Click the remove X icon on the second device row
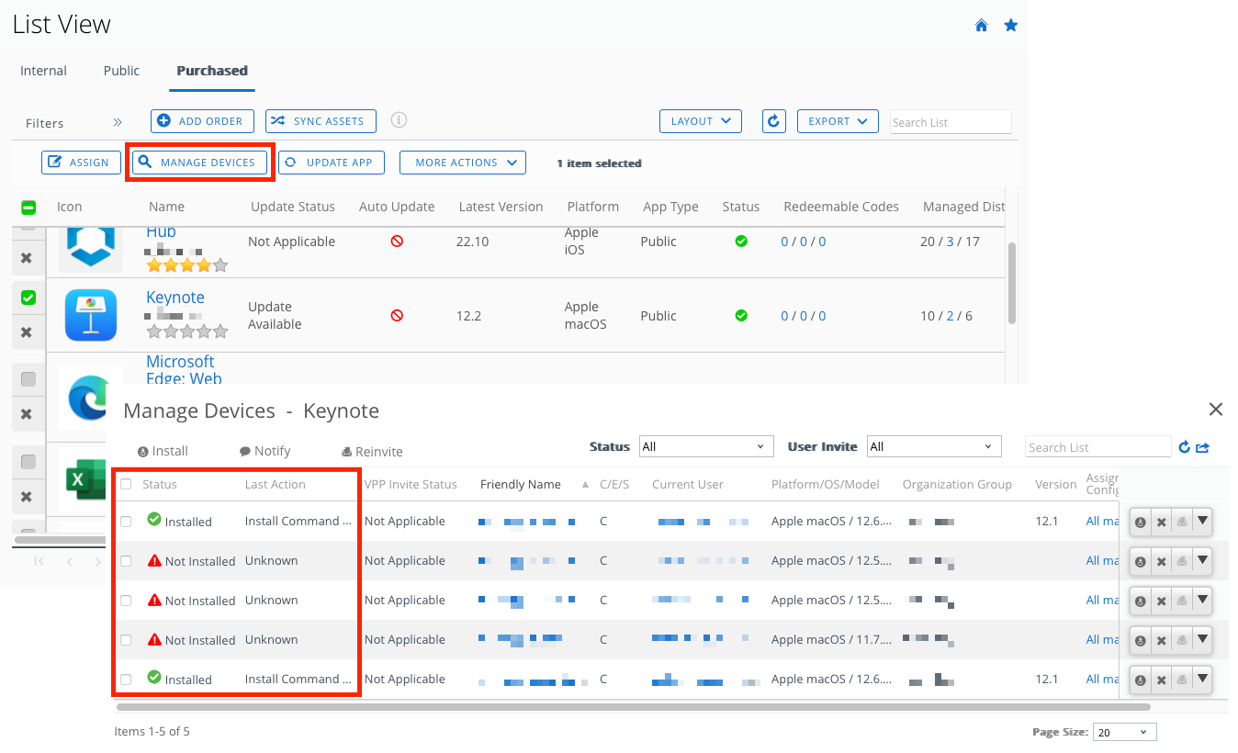Screen dimensions: 1238x753 1161,560
